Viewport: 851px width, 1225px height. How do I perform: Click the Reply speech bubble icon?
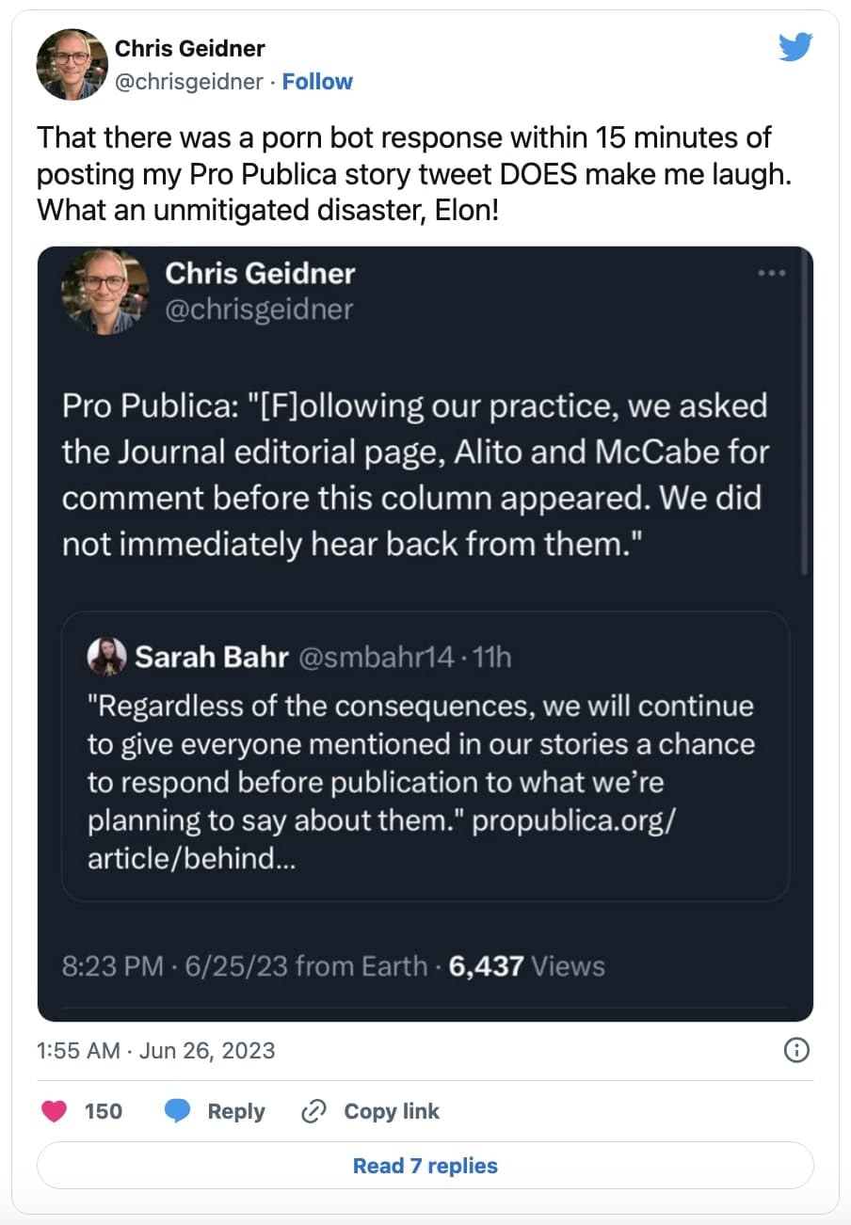coord(178,1111)
